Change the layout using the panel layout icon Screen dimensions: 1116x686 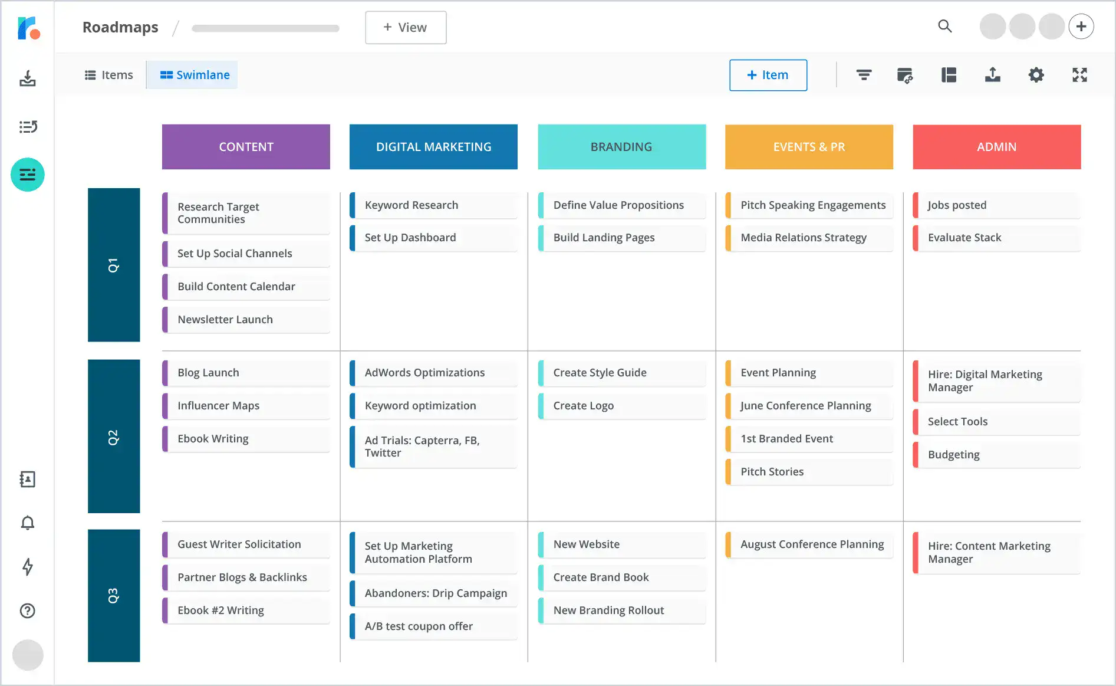click(949, 75)
